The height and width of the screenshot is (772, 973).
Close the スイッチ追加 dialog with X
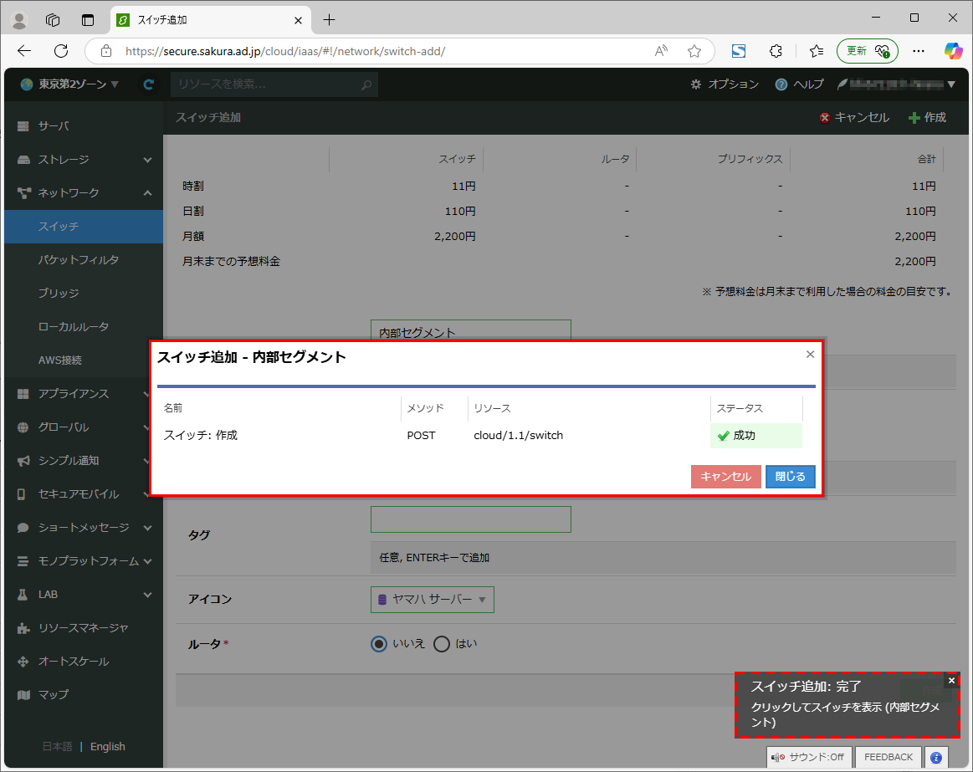[x=810, y=355]
